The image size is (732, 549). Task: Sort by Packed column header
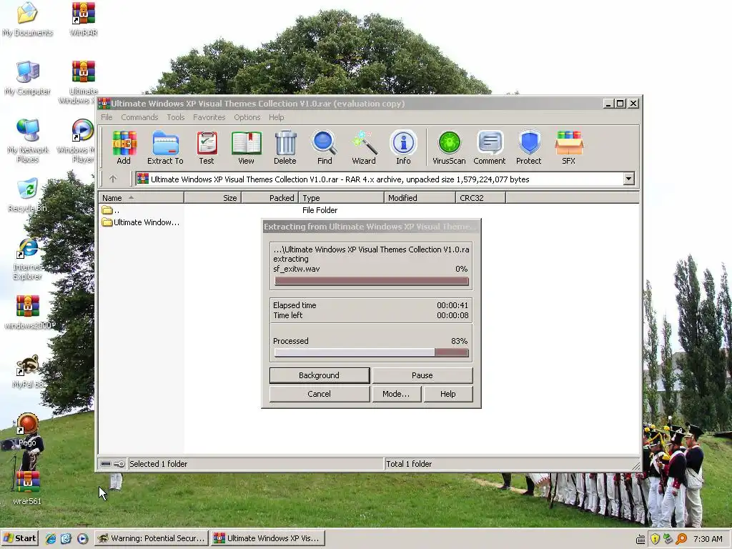269,198
